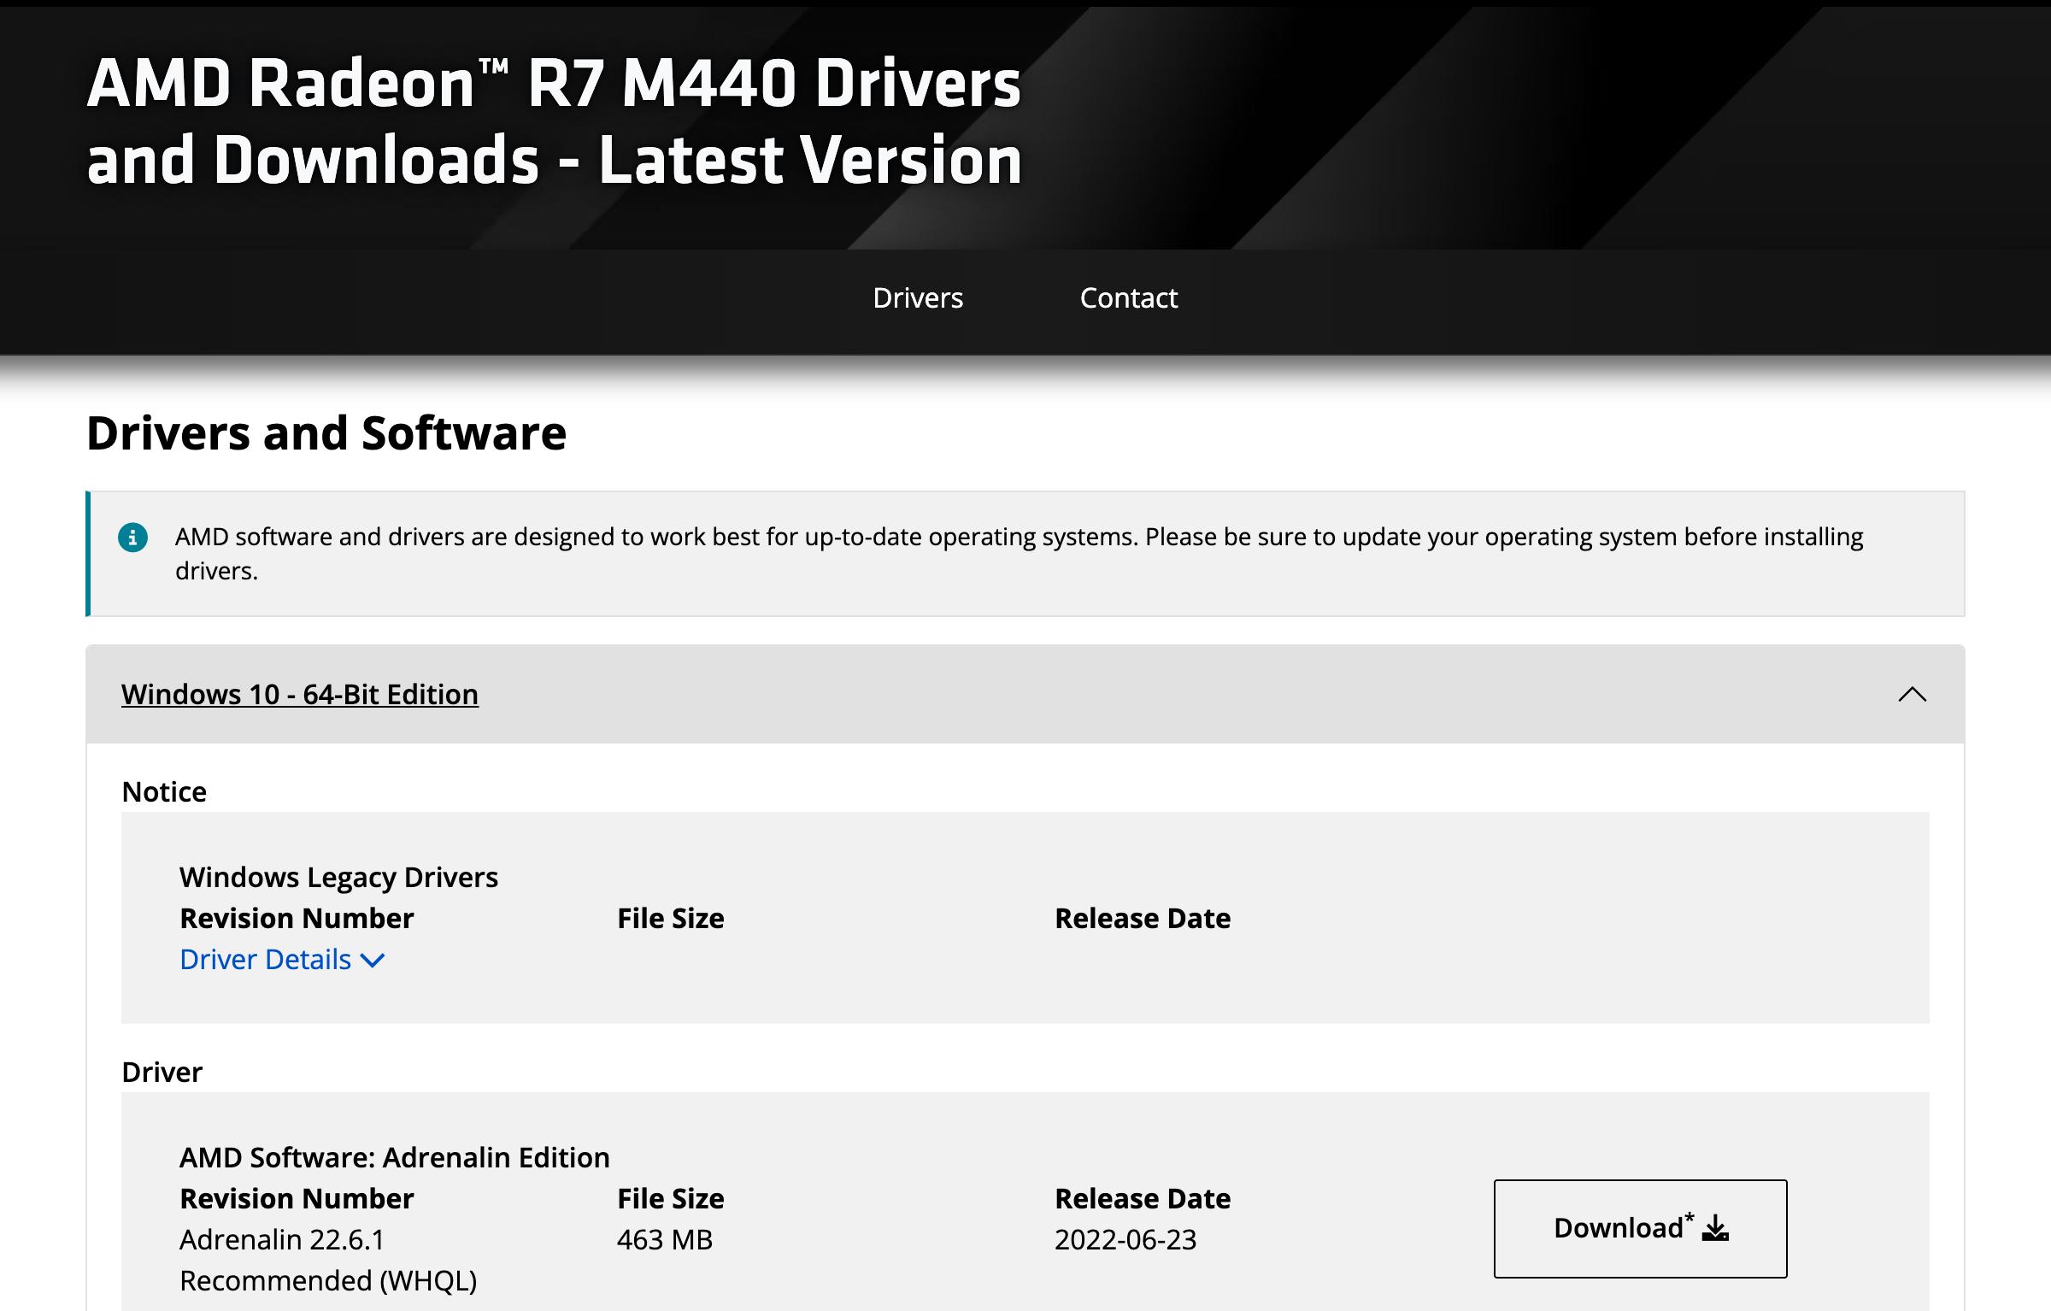Click 'Windows Legacy Drivers' text

338,878
